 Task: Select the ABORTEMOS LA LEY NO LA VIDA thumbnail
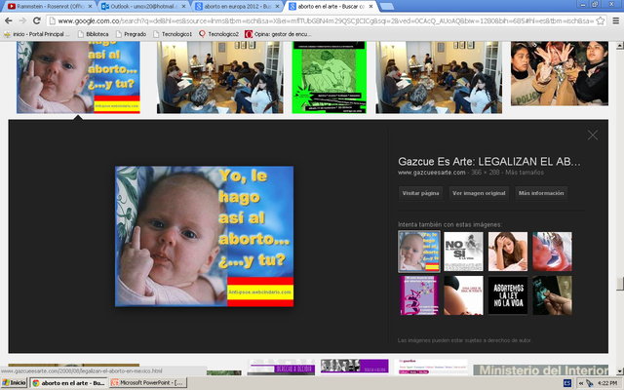508,295
